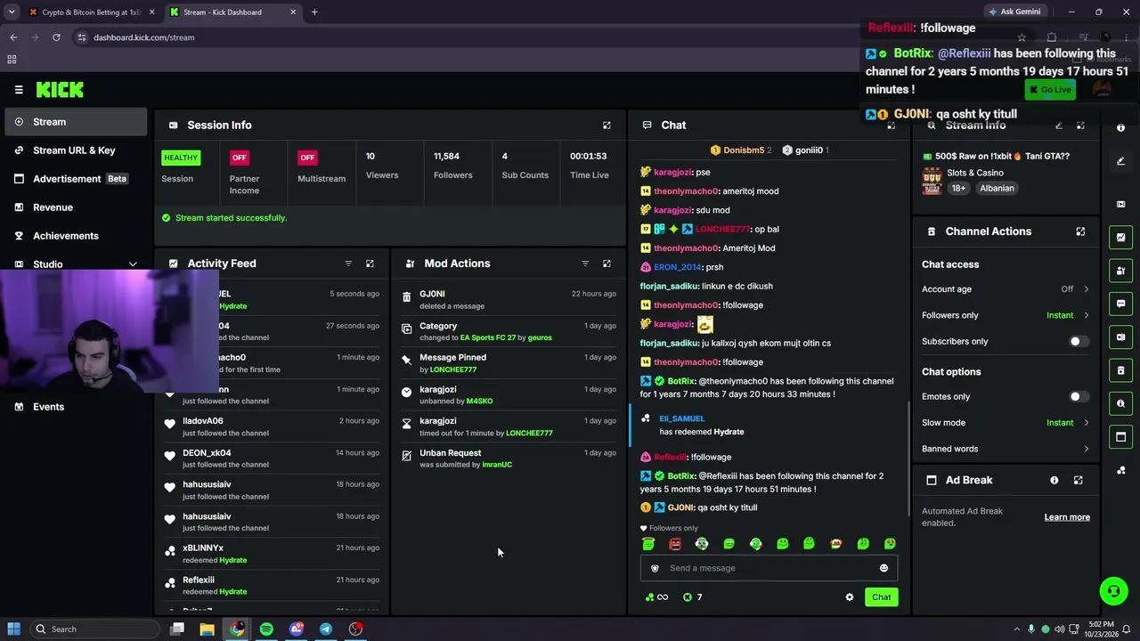The image size is (1140, 641).
Task: Expand the Studio sidebar section
Action: pyautogui.click(x=133, y=264)
